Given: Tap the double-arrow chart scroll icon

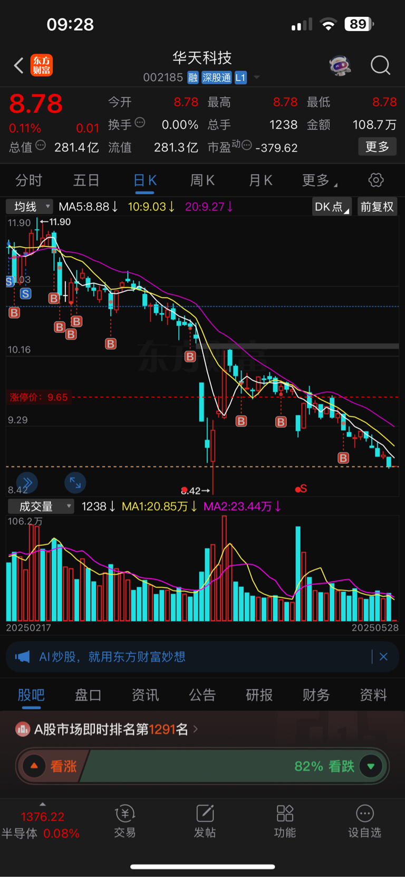Looking at the screenshot, I should pos(27,482).
